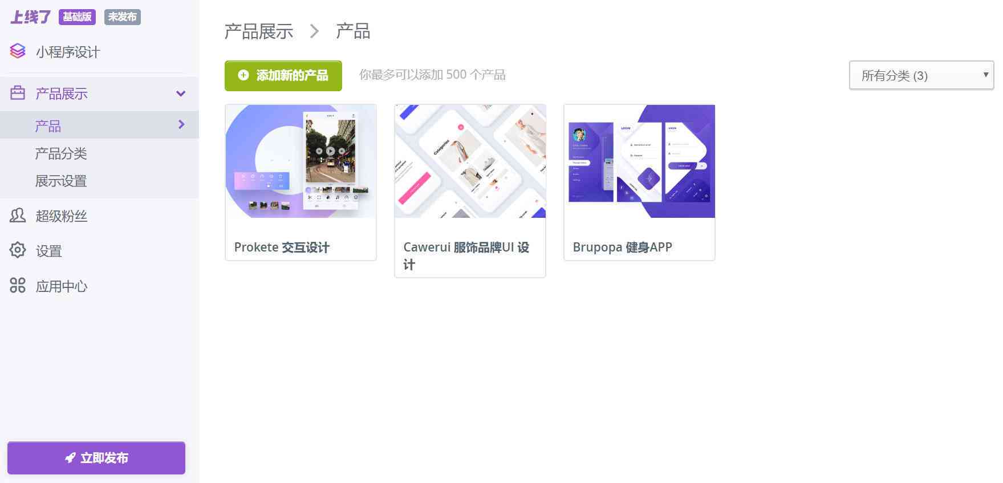Image resolution: width=1003 pixels, height=483 pixels.
Task: Collapse the 产品展示 chevron
Action: pos(181,94)
